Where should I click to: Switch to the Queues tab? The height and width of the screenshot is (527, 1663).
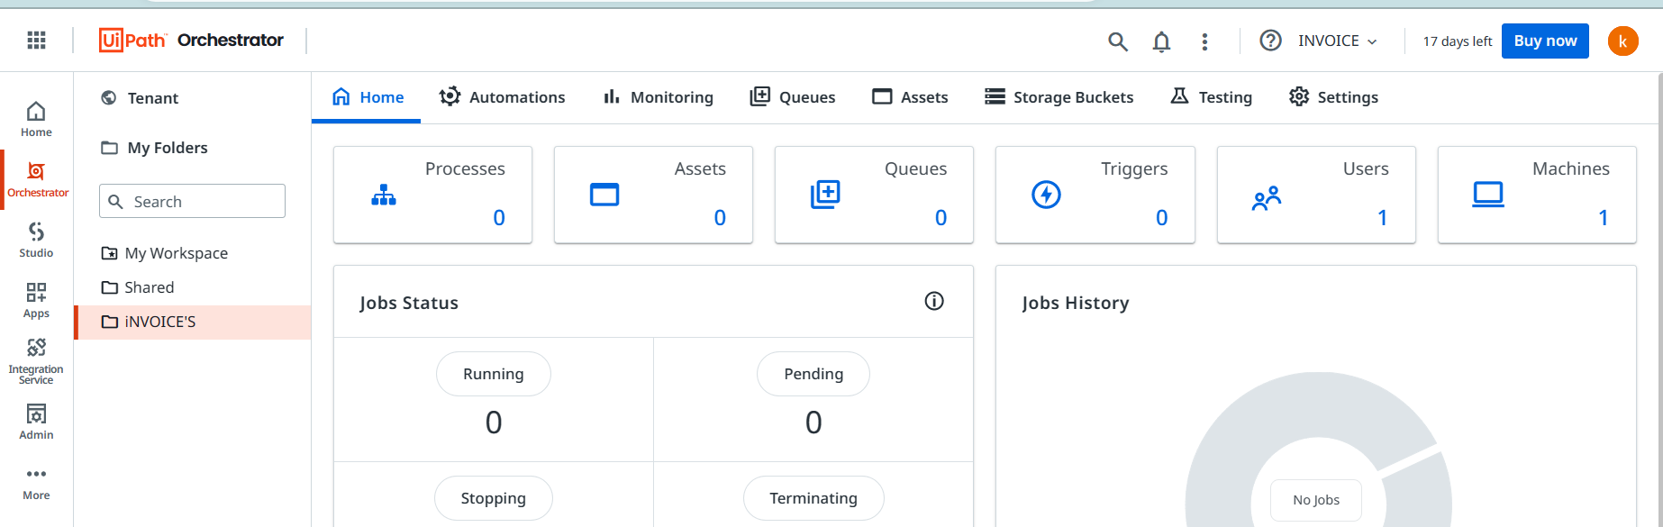[793, 97]
